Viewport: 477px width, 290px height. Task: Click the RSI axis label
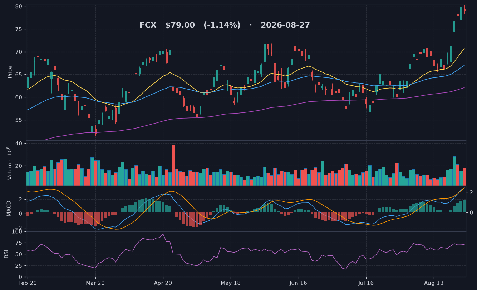tap(6, 254)
